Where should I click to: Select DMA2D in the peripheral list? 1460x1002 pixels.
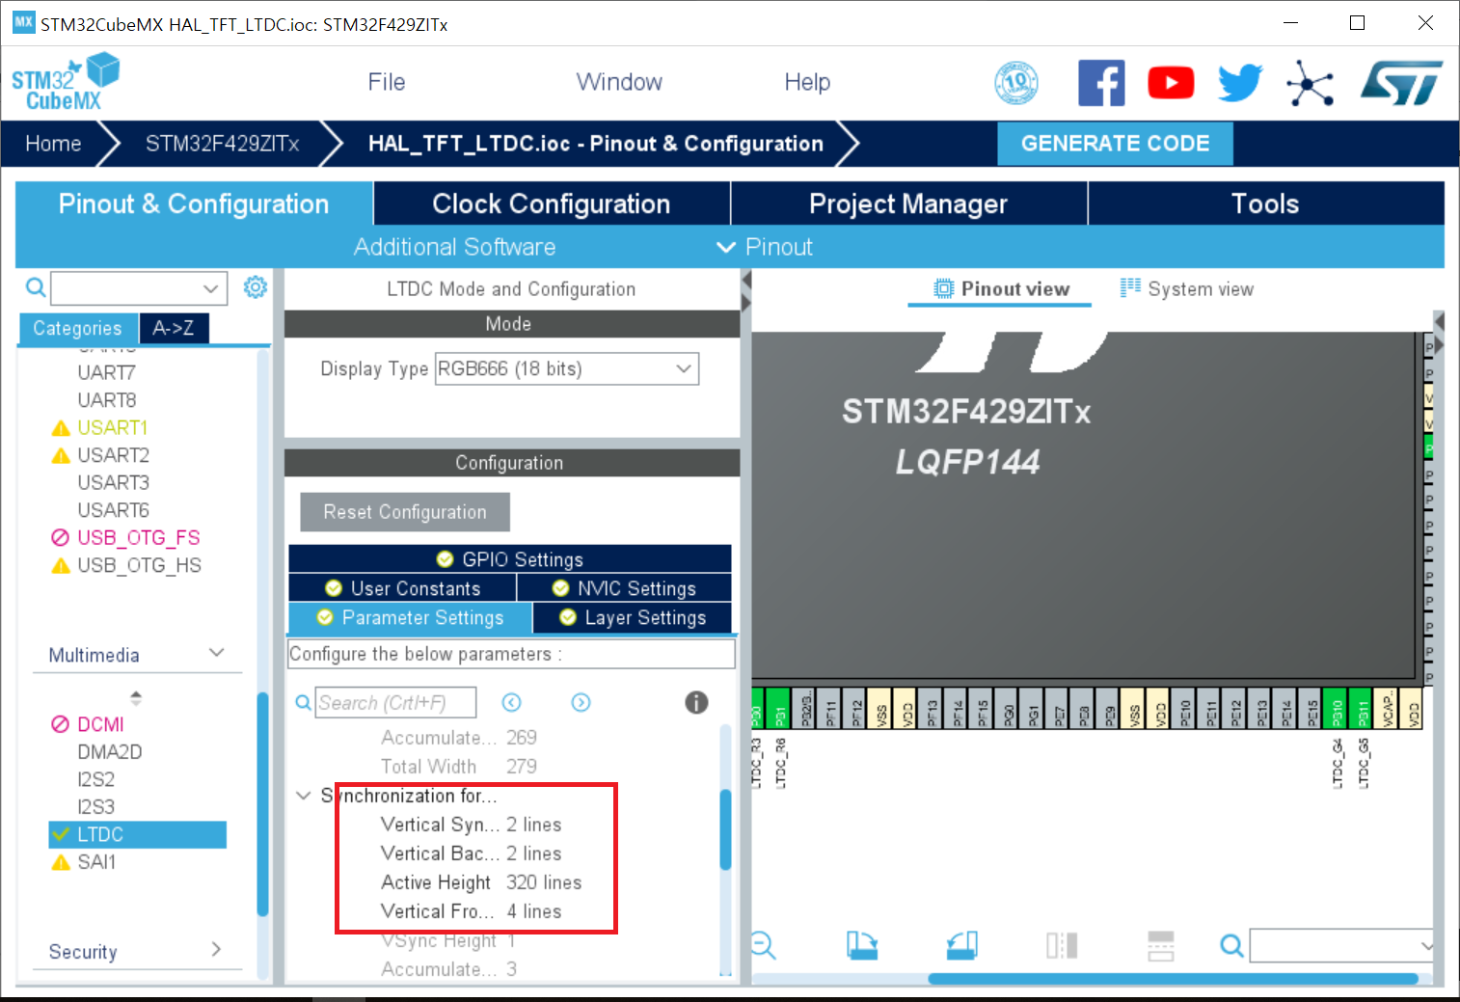point(109,751)
